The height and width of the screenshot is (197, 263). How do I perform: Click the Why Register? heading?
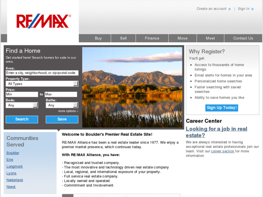[207, 51]
